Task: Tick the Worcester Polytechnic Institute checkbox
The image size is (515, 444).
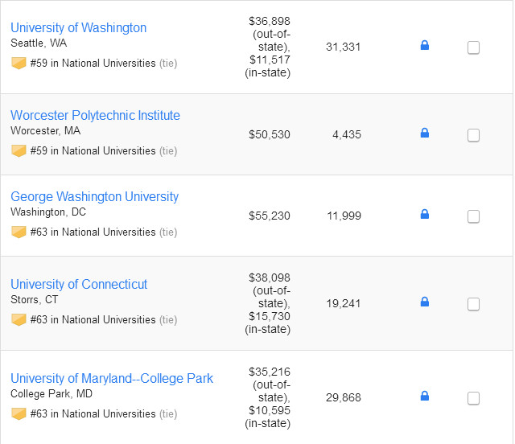Action: point(473,135)
